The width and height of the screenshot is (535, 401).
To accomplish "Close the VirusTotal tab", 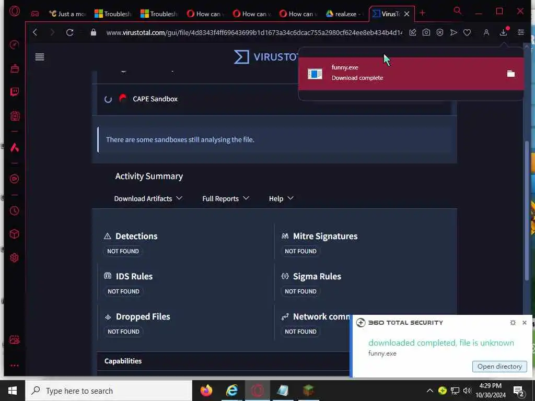I will click(x=406, y=14).
